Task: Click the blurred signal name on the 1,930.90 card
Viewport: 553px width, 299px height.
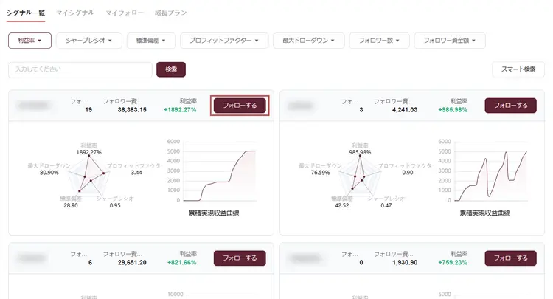Action: pos(305,258)
